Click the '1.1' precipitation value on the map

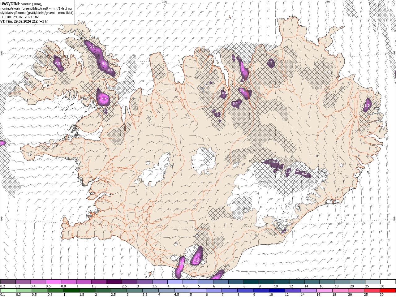(104, 99)
